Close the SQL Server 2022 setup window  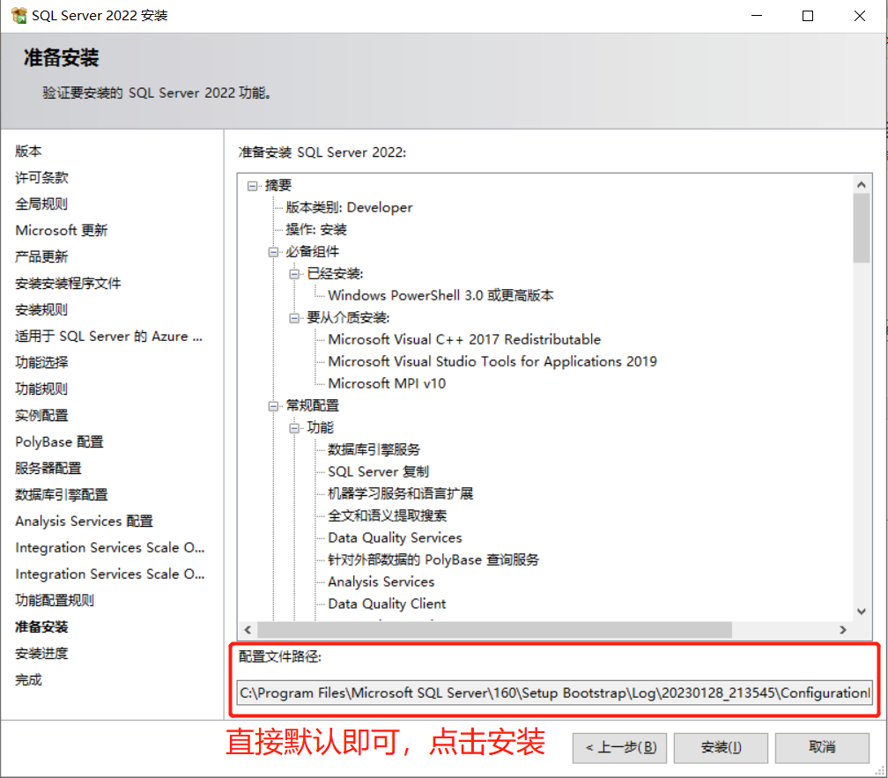(860, 16)
